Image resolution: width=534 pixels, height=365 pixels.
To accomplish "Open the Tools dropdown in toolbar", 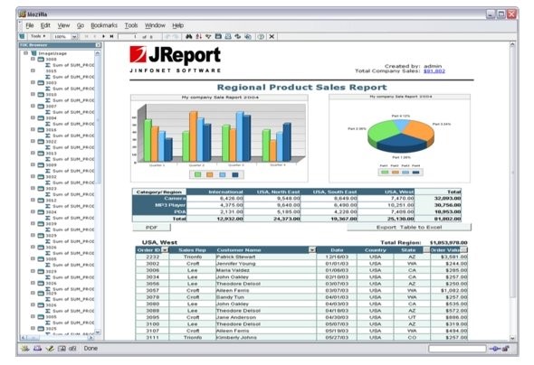I will tap(38, 36).
